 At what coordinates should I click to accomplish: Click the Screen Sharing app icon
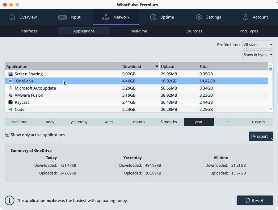click(11, 74)
